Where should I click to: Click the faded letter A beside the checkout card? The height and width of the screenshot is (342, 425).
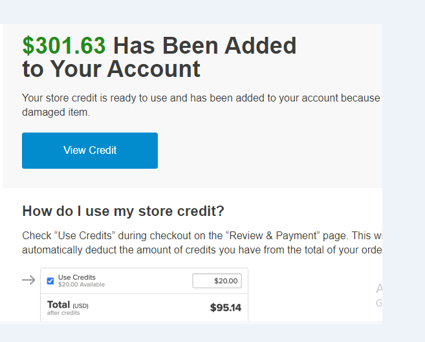(x=379, y=288)
